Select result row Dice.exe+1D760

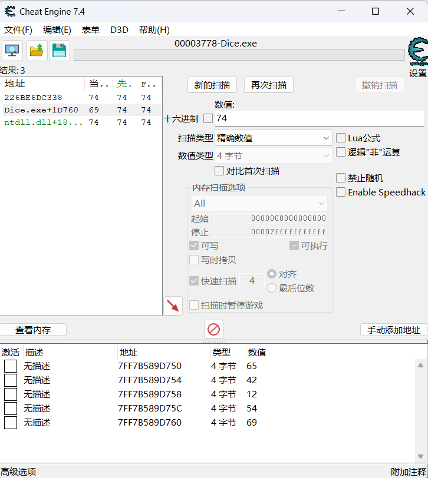click(81, 109)
